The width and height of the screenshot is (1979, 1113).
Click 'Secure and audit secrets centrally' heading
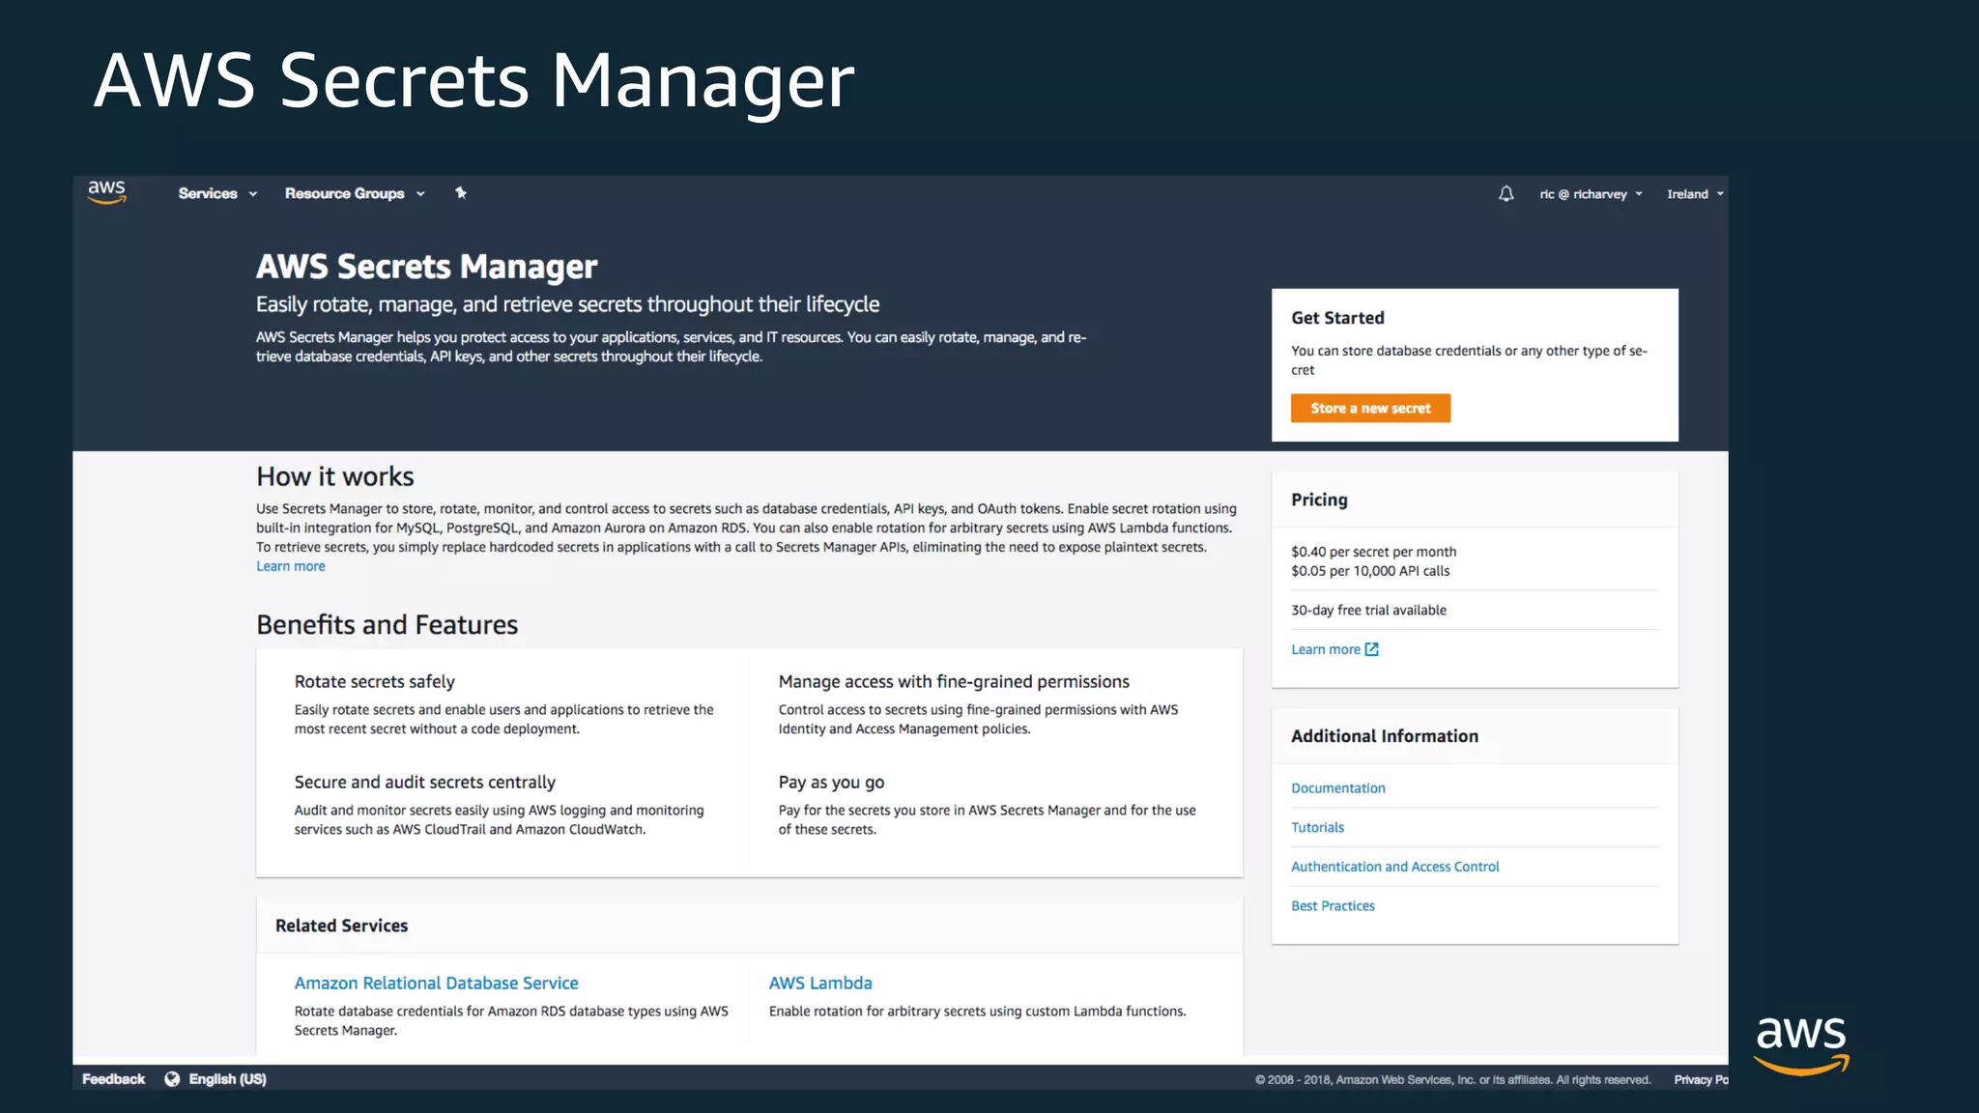424,783
